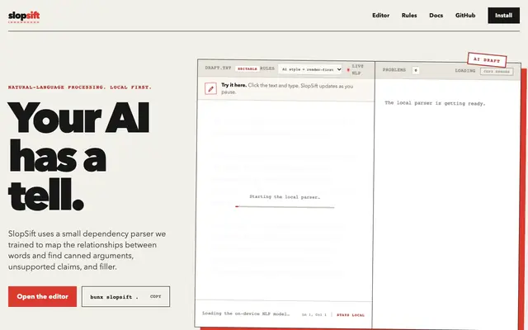
Task: Open the Editor nav item
Action: pyautogui.click(x=380, y=15)
